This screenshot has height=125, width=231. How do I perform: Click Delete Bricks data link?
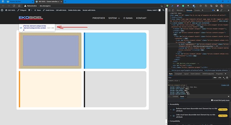[x=74, y=10]
